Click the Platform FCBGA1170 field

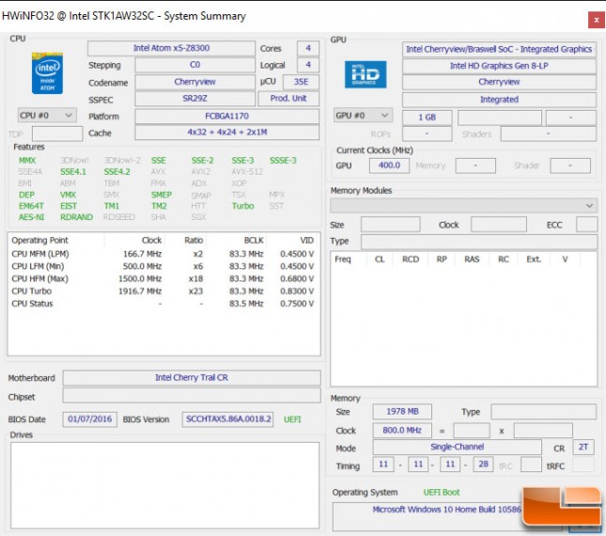(x=226, y=116)
